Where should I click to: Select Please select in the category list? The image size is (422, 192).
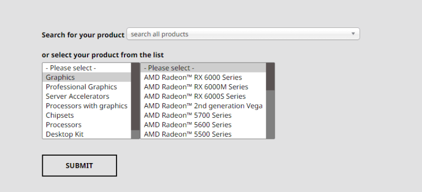click(x=87, y=68)
